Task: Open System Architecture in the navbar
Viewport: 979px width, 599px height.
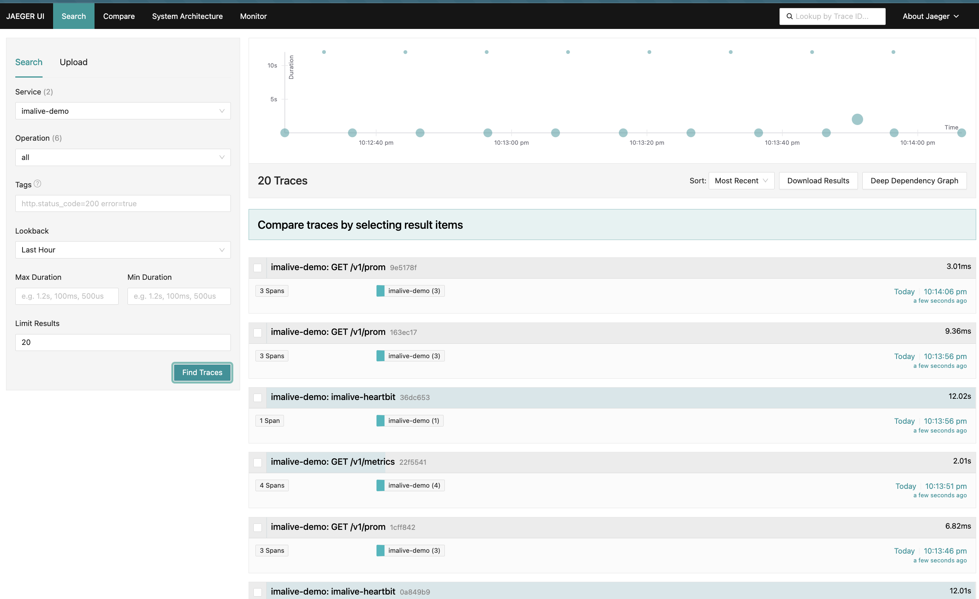Action: pos(187,16)
